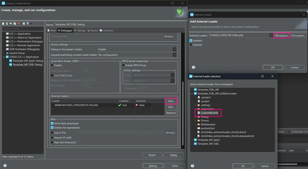Click the Apply button
Screen dimensions: 308x169
(173, 155)
